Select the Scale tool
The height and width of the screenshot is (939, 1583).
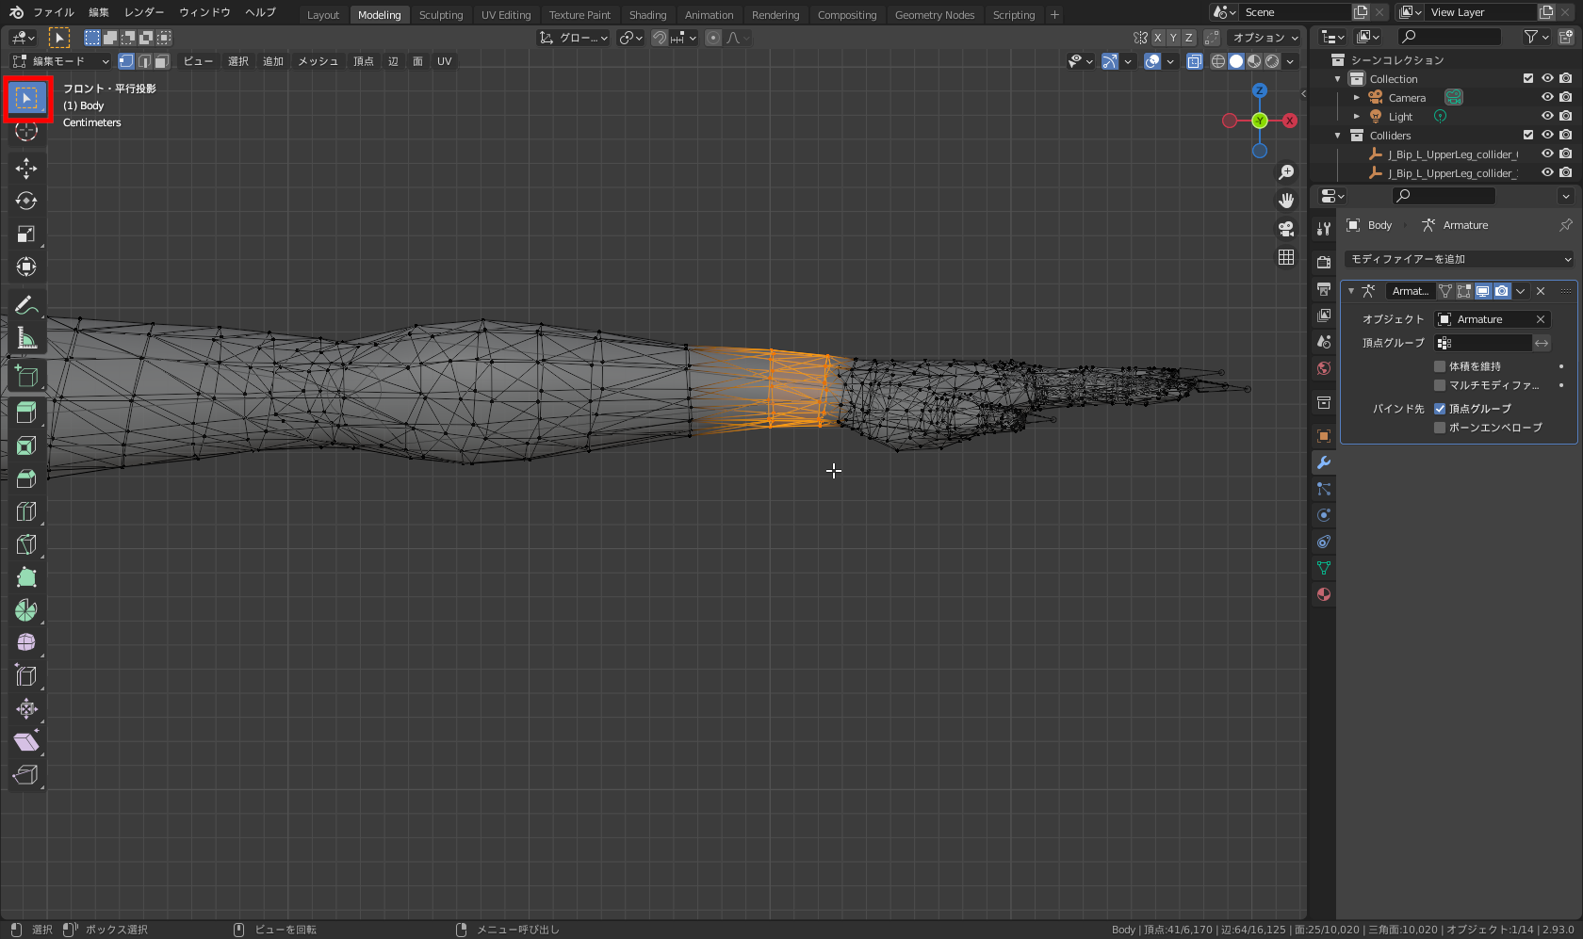26,235
